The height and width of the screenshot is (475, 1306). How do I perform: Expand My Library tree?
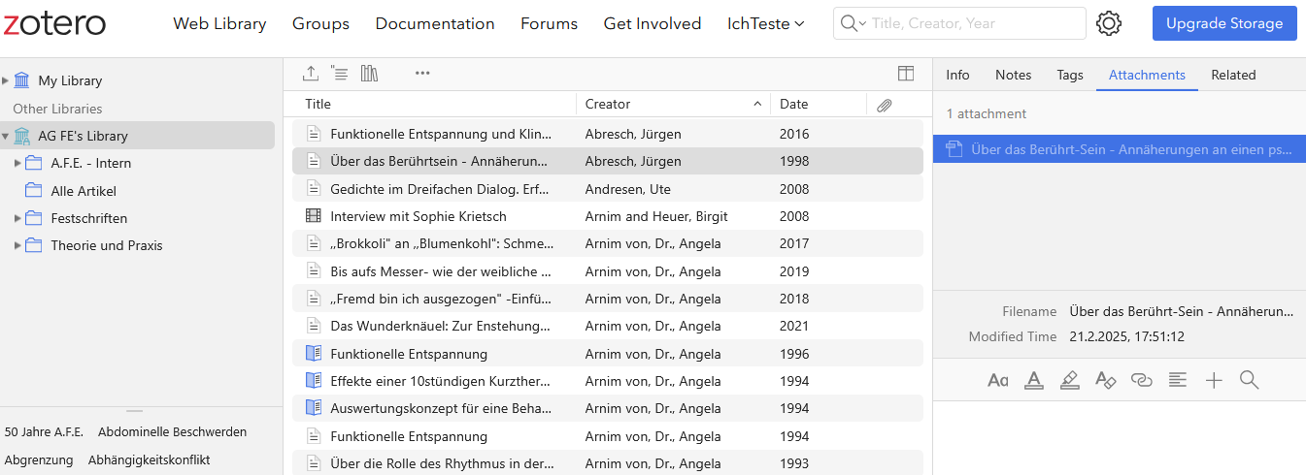(6, 80)
